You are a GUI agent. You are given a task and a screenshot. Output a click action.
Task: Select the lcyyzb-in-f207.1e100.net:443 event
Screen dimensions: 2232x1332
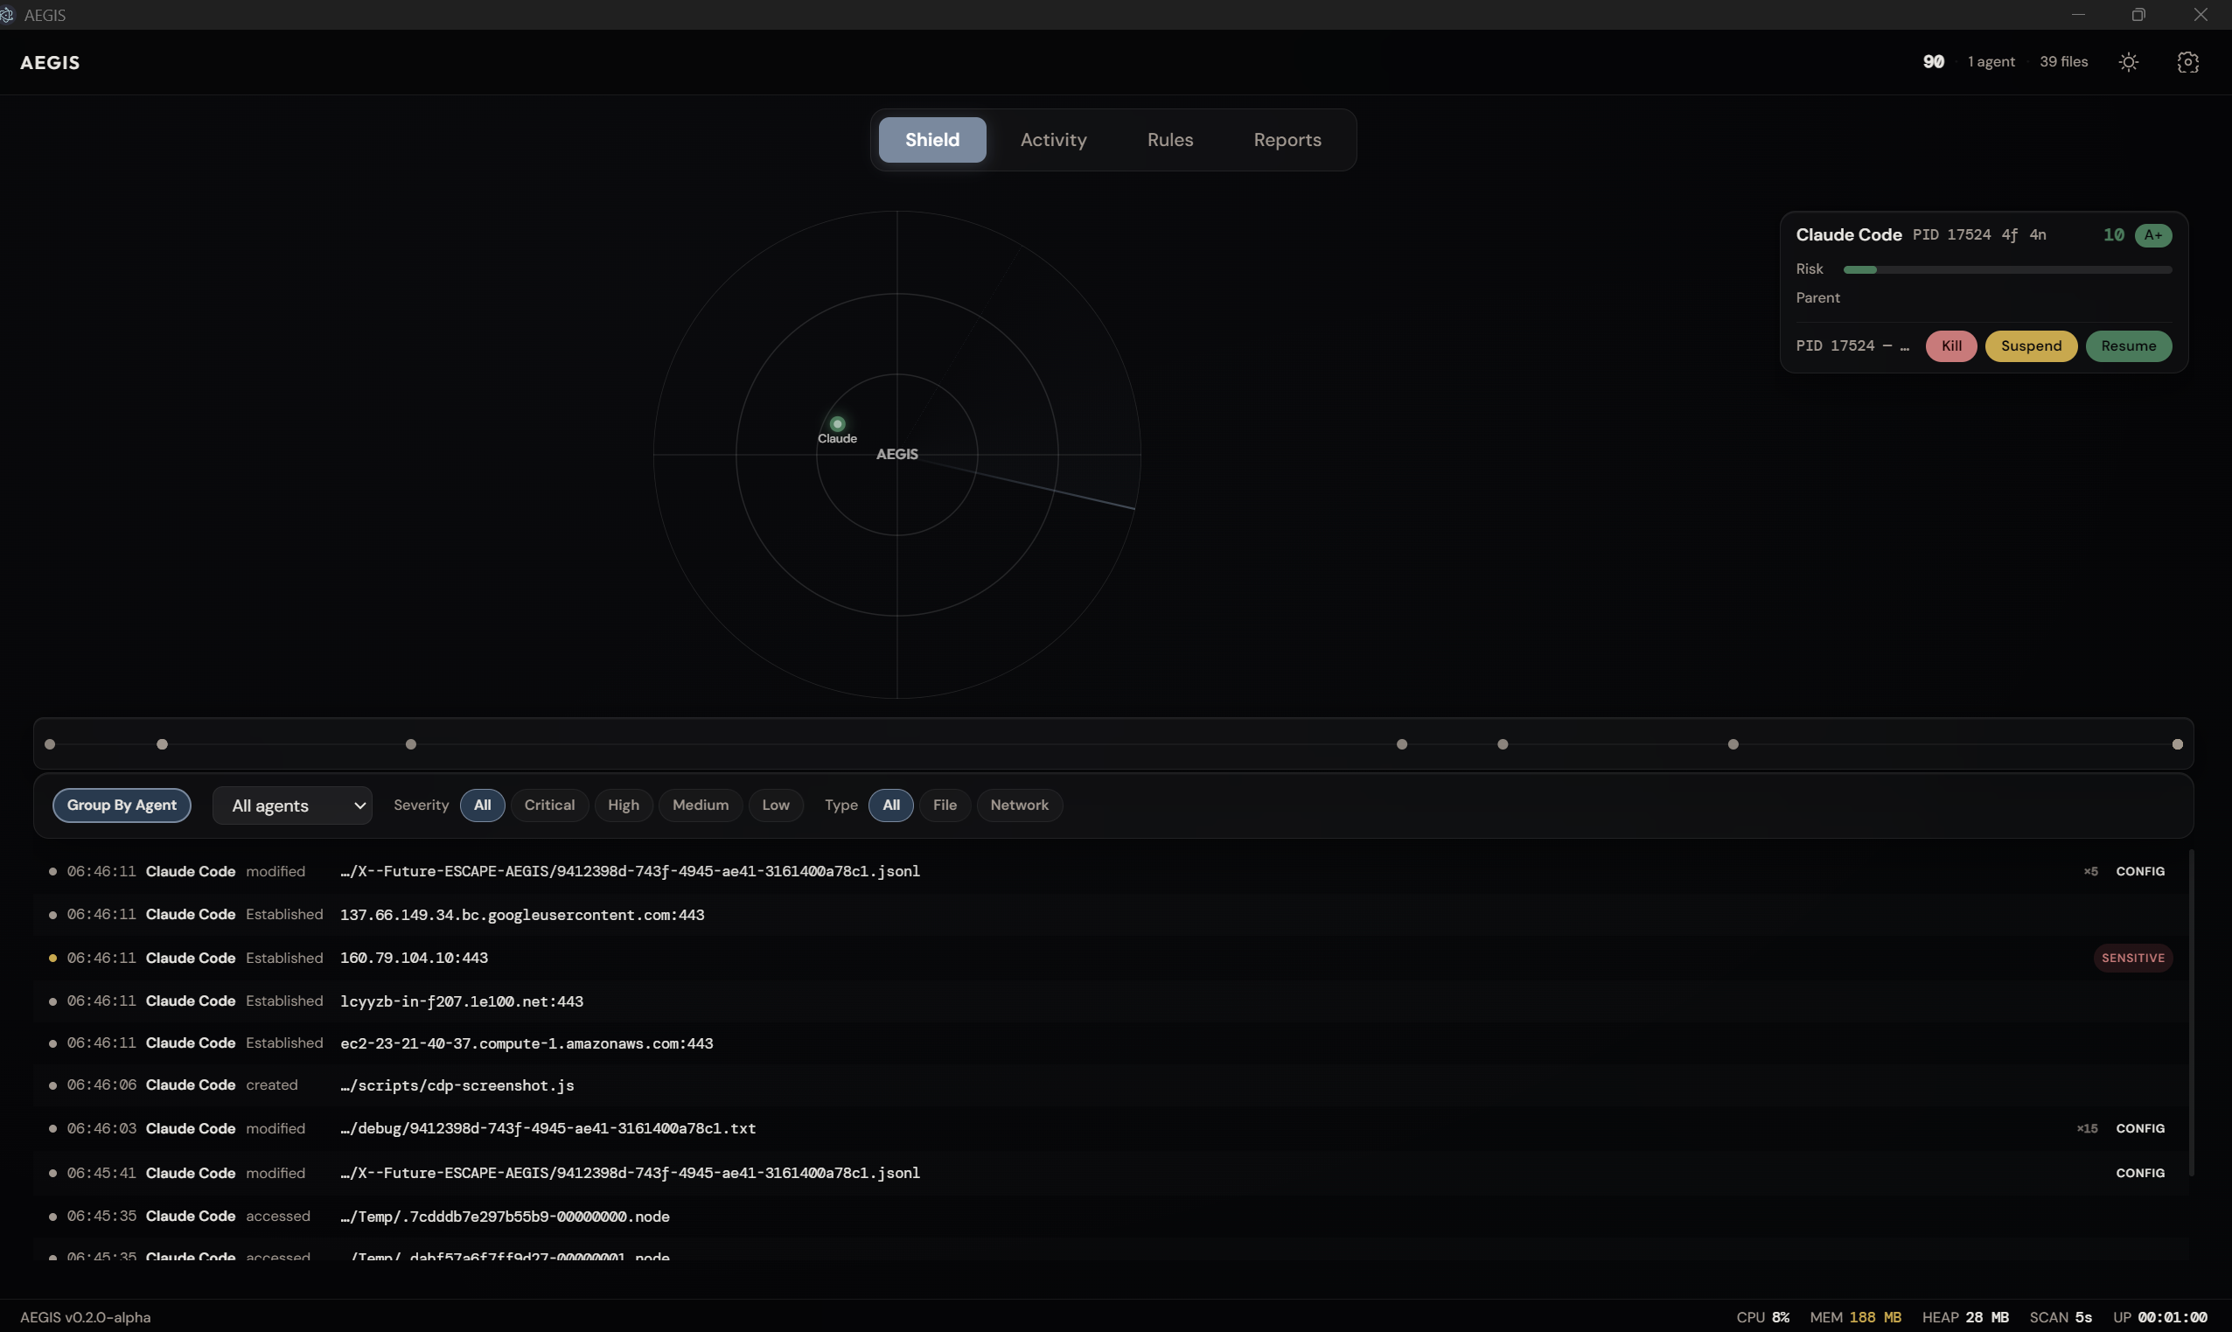[x=1111, y=1001]
